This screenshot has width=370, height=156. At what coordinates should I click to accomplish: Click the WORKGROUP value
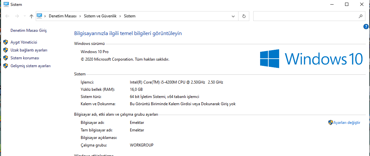142,145
